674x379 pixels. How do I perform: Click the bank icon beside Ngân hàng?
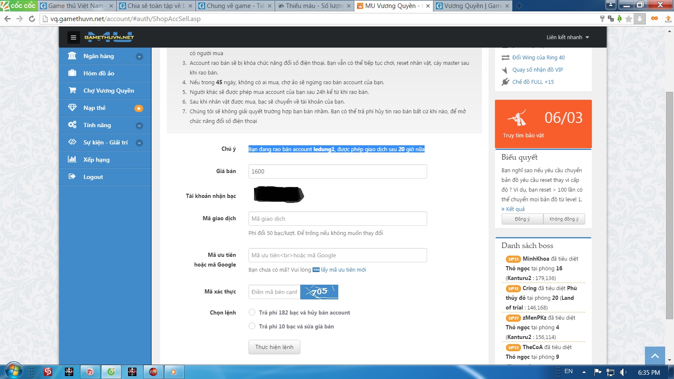72,56
